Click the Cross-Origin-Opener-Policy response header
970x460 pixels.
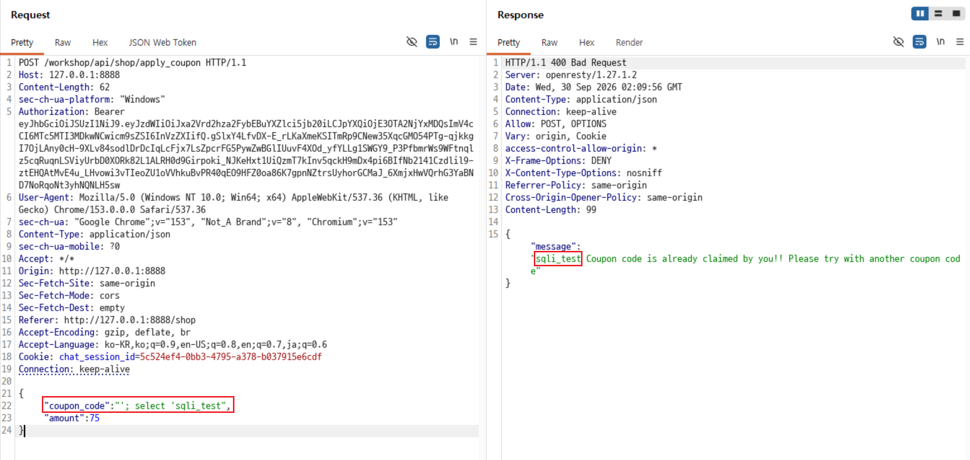[604, 197]
